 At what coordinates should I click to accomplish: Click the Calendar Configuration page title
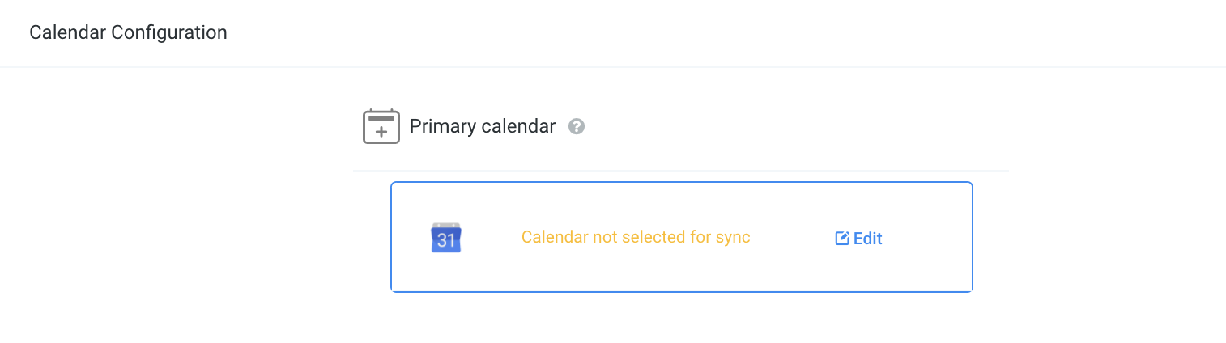128,32
